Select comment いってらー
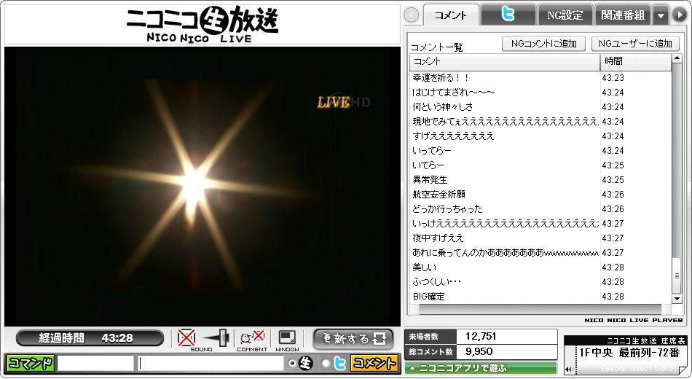The image size is (692, 379). coord(432,151)
